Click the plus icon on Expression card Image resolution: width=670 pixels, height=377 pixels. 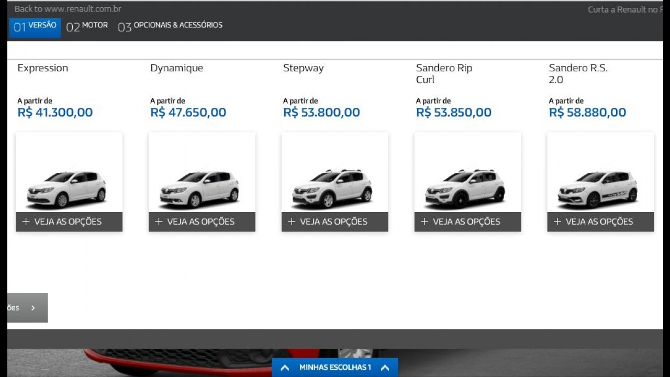pos(26,221)
